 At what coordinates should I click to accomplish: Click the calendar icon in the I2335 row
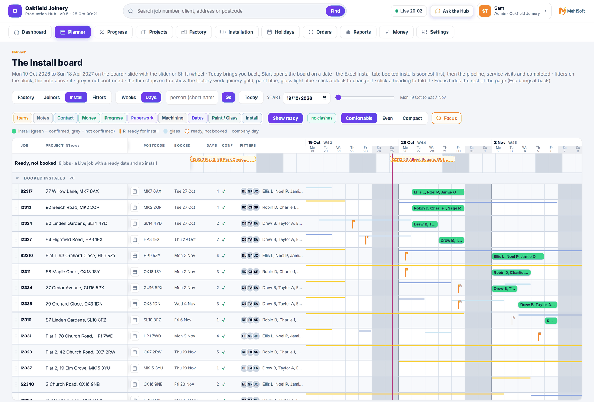[x=135, y=304]
